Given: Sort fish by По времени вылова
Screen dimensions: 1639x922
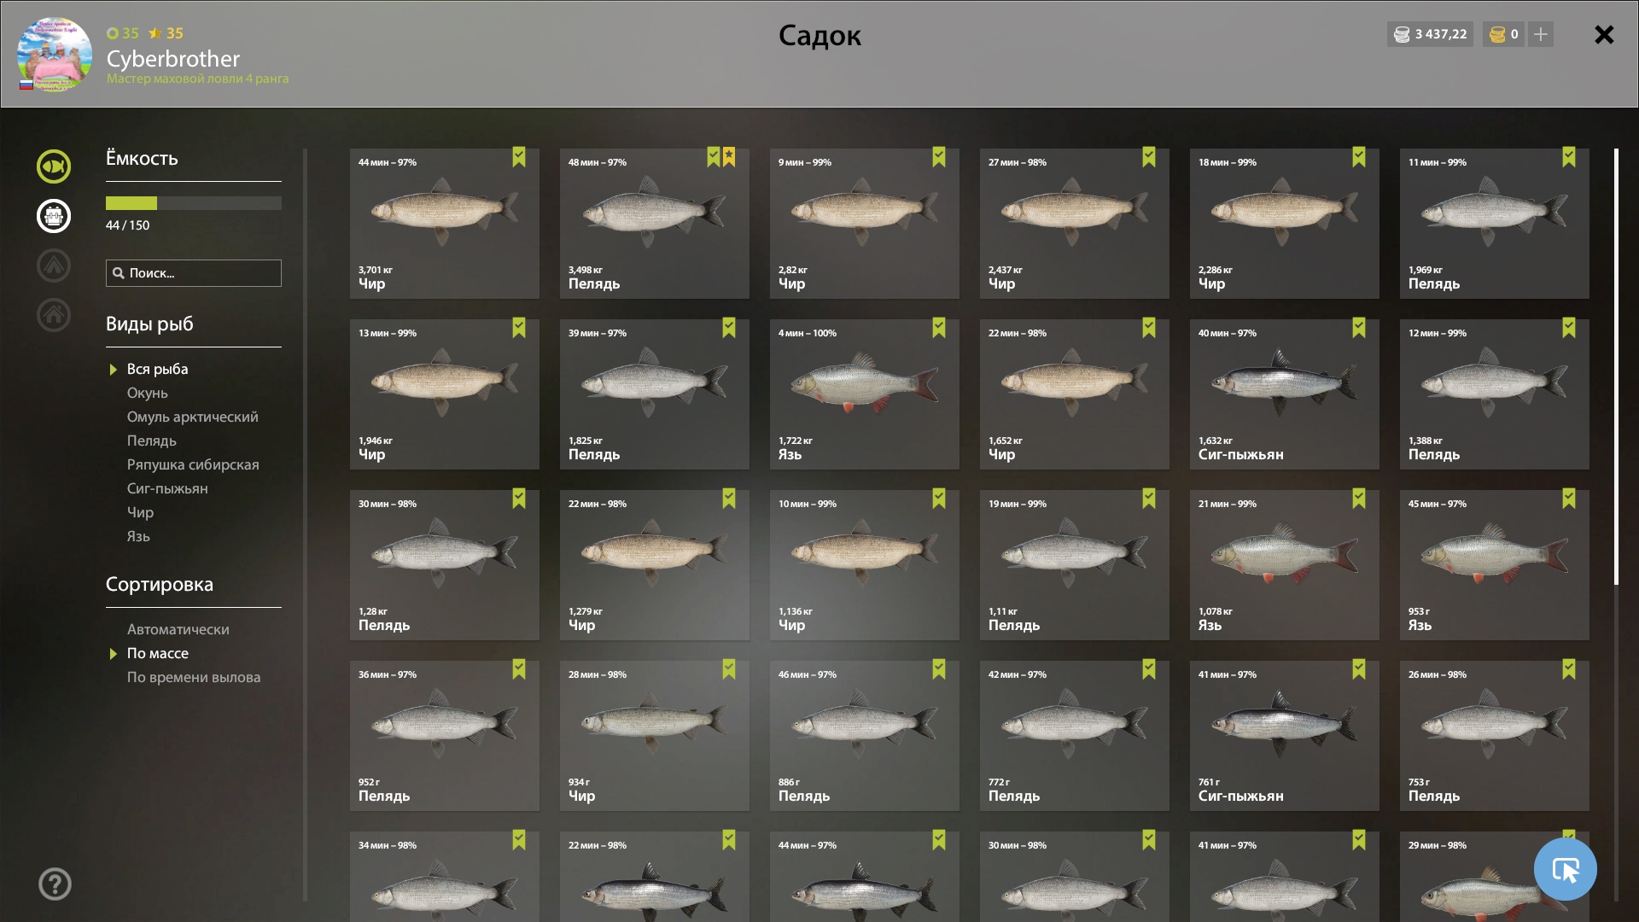Looking at the screenshot, I should 194,677.
